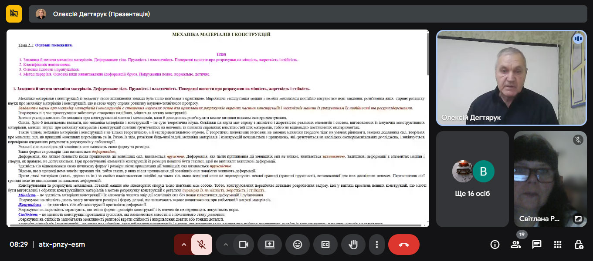
Task: Leave the call with red hang-up button
Action: pyautogui.click(x=403, y=244)
